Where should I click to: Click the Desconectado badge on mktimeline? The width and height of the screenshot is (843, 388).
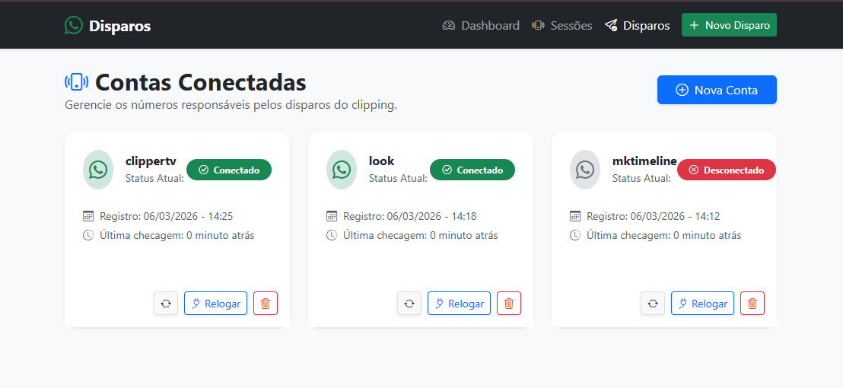point(727,170)
